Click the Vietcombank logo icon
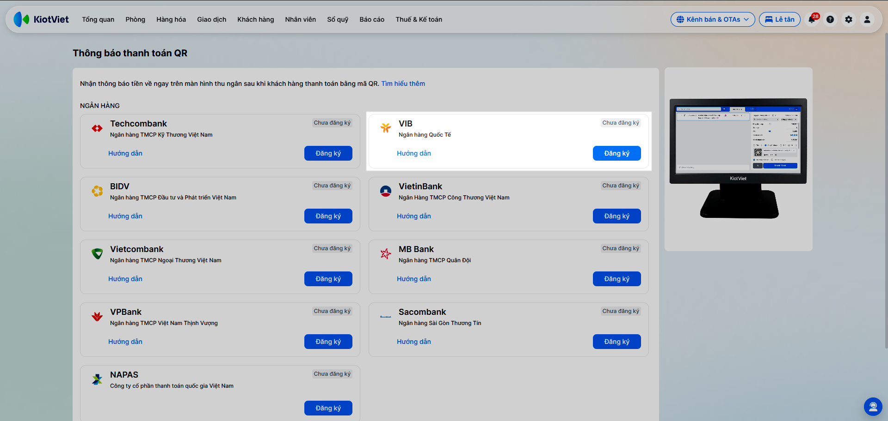The image size is (888, 421). [x=97, y=254]
